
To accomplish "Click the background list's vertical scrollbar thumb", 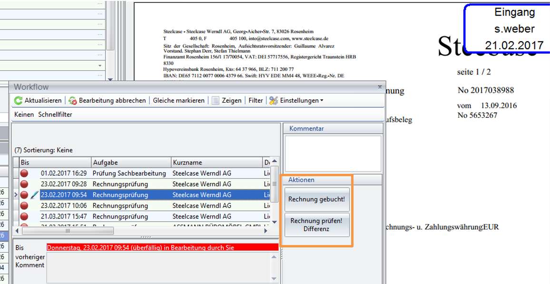I will [x=110, y=26].
